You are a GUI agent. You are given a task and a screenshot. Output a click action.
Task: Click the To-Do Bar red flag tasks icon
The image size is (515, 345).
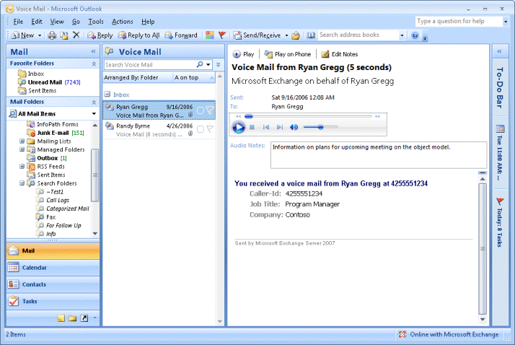click(x=500, y=201)
